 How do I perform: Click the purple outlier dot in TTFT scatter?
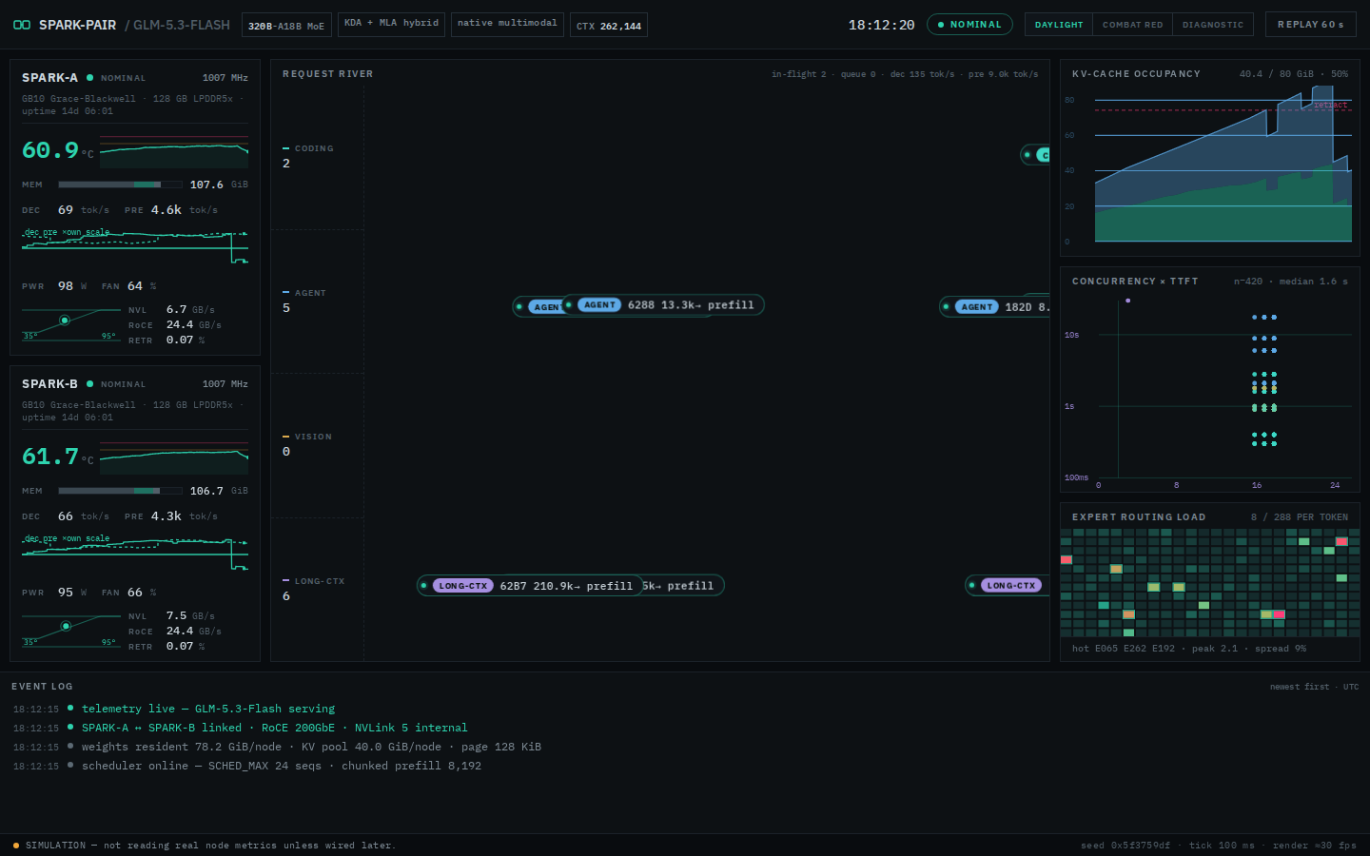[x=1128, y=301]
